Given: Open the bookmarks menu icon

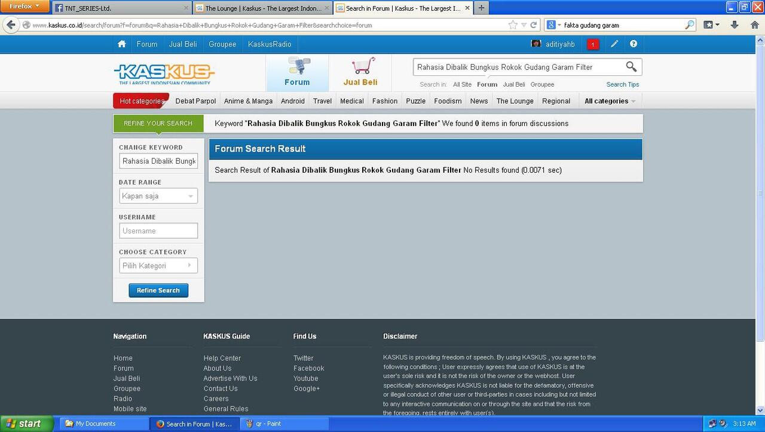Looking at the screenshot, I should point(711,25).
